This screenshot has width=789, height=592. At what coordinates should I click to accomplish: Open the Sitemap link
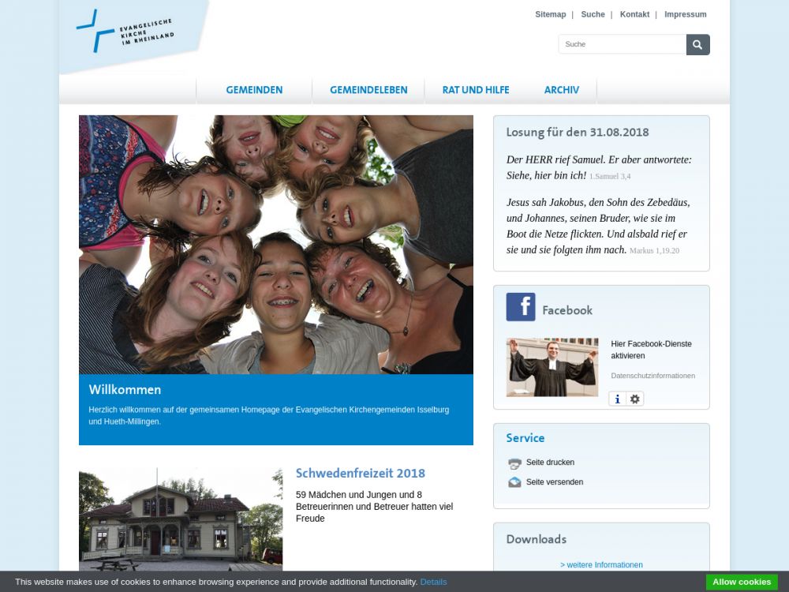coord(550,14)
